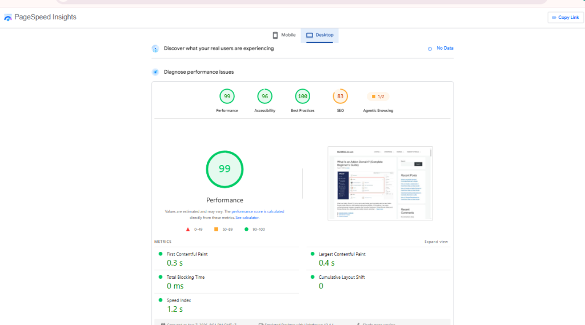Click the Total Blocking Time label

186,277
